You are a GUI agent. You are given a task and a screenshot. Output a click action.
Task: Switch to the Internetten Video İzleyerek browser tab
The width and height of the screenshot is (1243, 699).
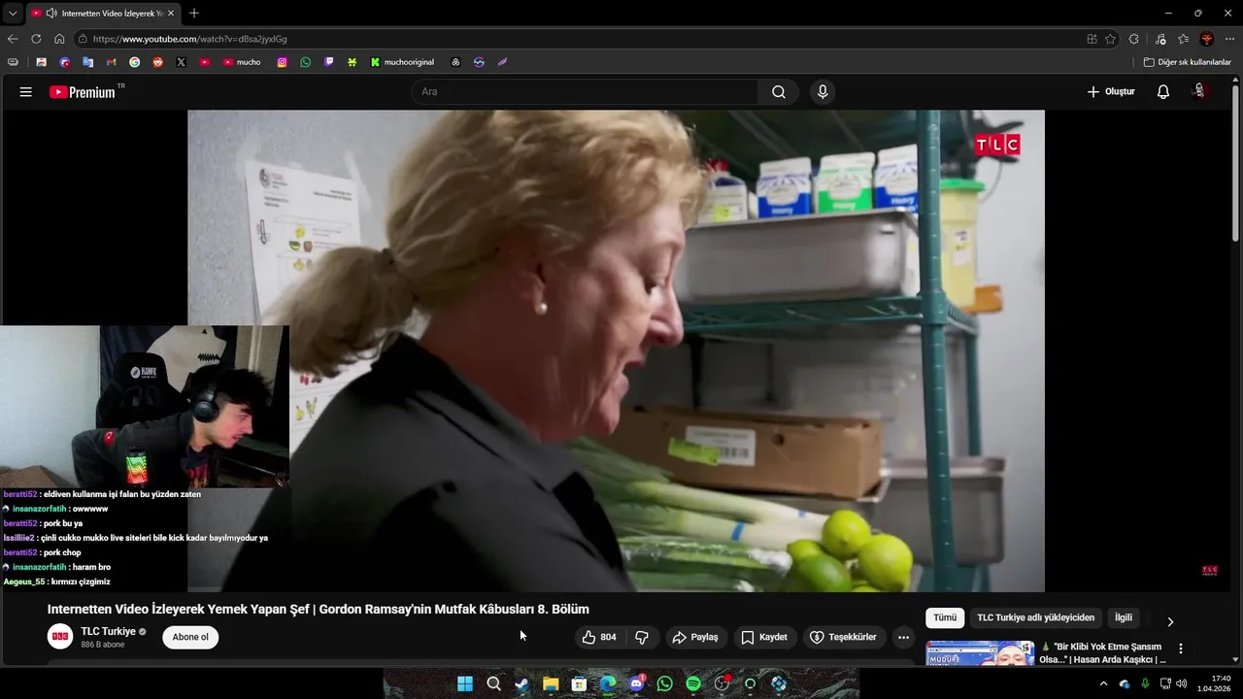tap(102, 14)
